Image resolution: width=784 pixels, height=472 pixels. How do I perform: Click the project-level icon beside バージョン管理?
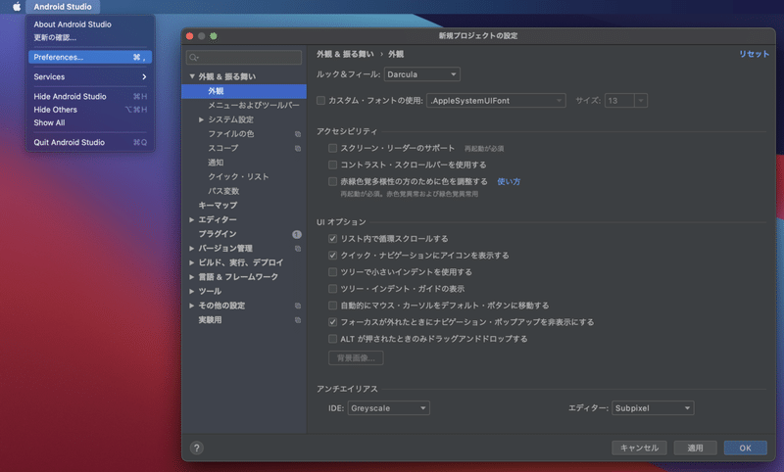pyautogui.click(x=298, y=248)
